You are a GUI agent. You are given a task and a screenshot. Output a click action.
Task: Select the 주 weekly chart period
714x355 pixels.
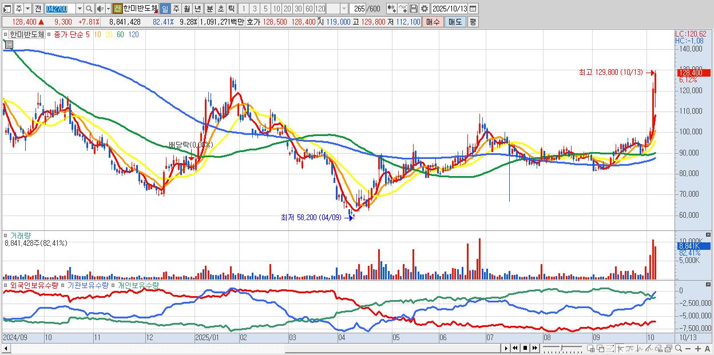coord(176,9)
